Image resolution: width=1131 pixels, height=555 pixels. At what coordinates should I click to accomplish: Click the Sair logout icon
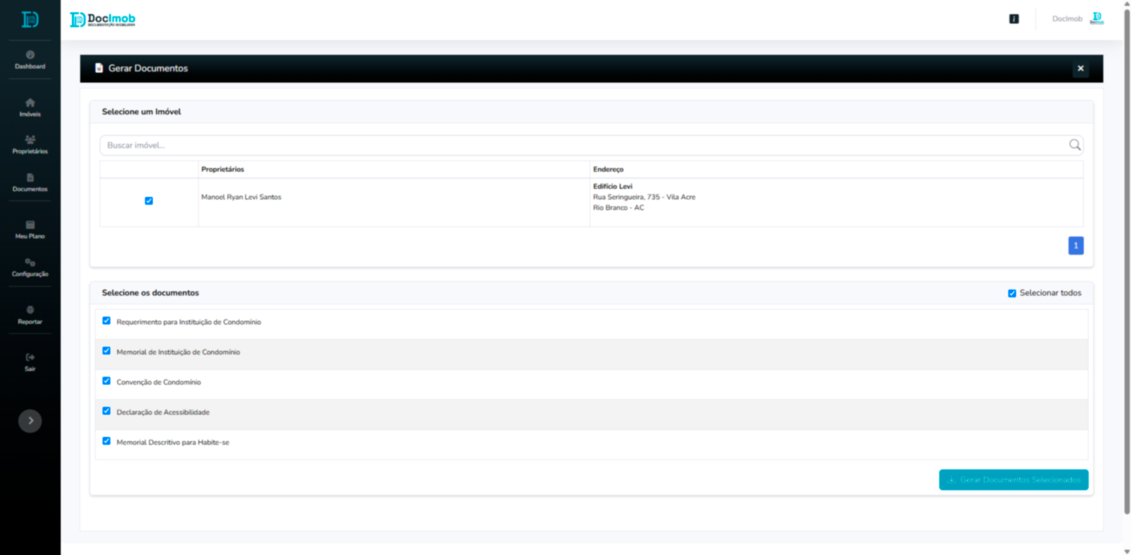tap(30, 357)
